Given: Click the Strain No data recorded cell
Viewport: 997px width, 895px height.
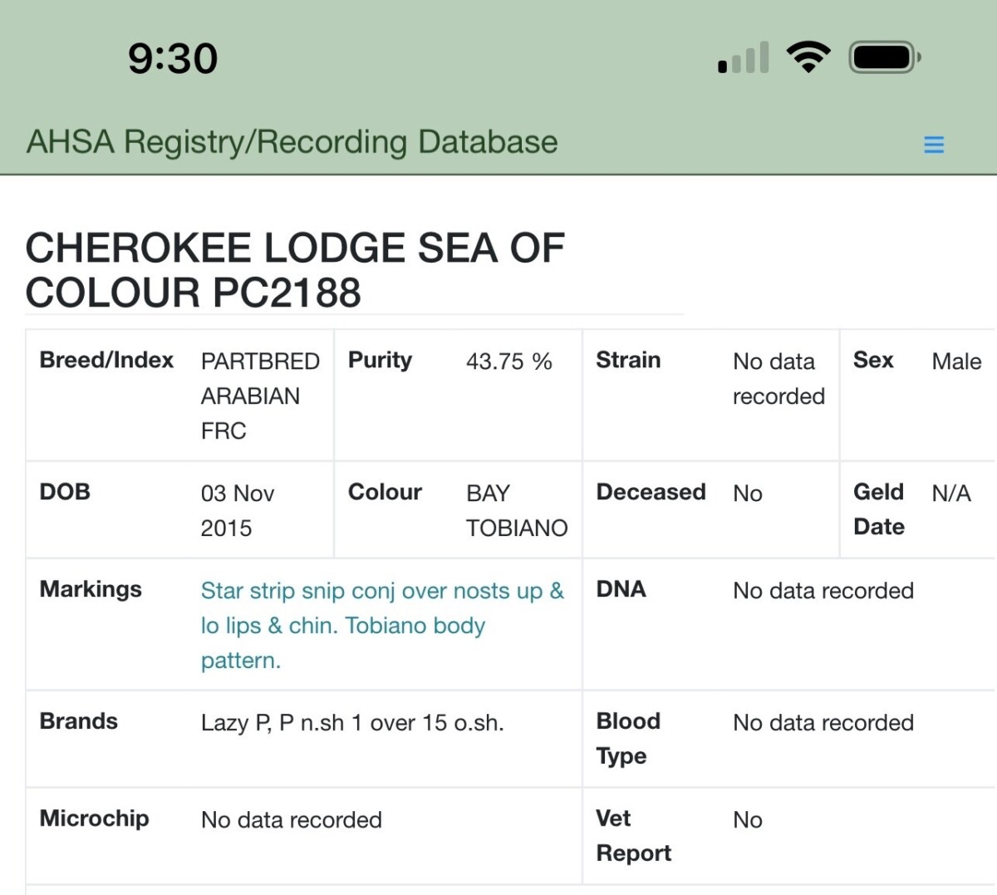Looking at the screenshot, I should coord(778,379).
